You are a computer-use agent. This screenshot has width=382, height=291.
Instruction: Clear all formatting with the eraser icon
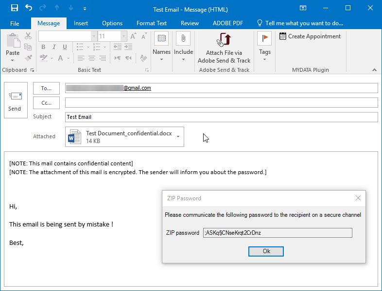(x=144, y=58)
